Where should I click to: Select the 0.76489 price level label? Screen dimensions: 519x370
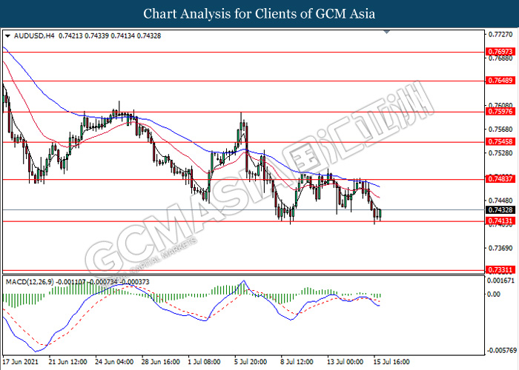(x=500, y=80)
